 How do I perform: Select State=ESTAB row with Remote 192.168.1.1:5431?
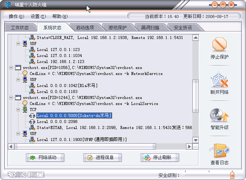[x=114, y=127]
